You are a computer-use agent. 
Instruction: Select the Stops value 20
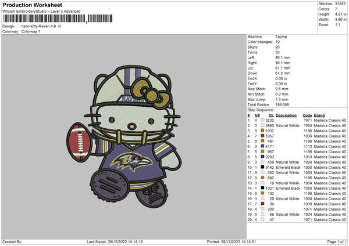(277, 47)
